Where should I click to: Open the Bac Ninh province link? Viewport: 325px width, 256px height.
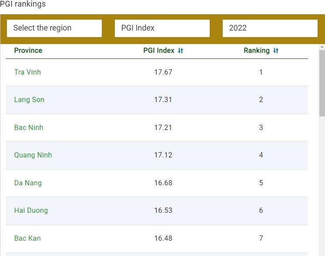pyautogui.click(x=29, y=127)
